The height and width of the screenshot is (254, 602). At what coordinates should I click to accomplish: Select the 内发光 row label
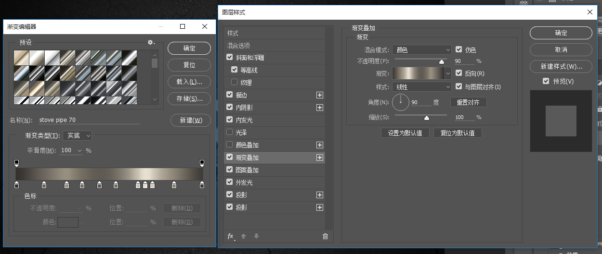click(x=244, y=120)
